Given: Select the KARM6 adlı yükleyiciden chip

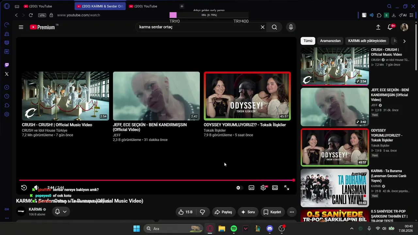Looking at the screenshot, I should click(367, 41).
